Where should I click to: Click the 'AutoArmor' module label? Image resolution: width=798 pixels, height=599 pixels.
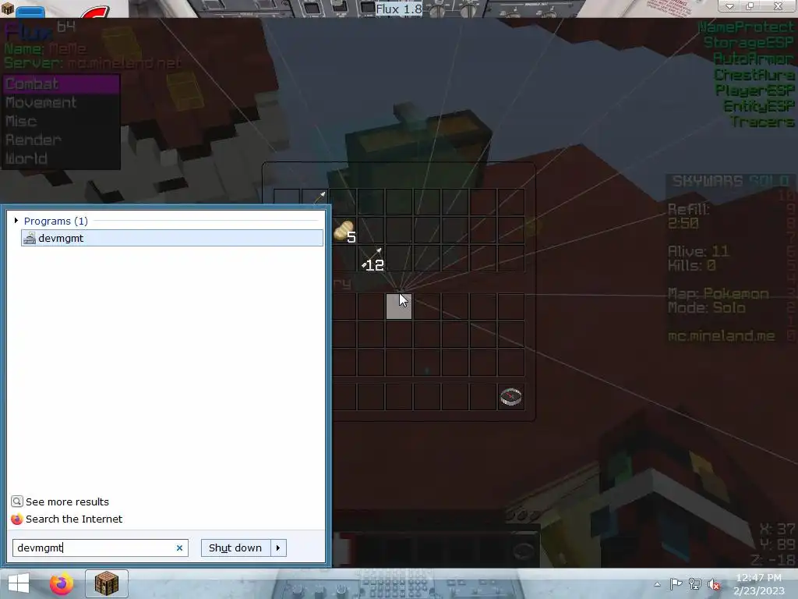tap(754, 59)
